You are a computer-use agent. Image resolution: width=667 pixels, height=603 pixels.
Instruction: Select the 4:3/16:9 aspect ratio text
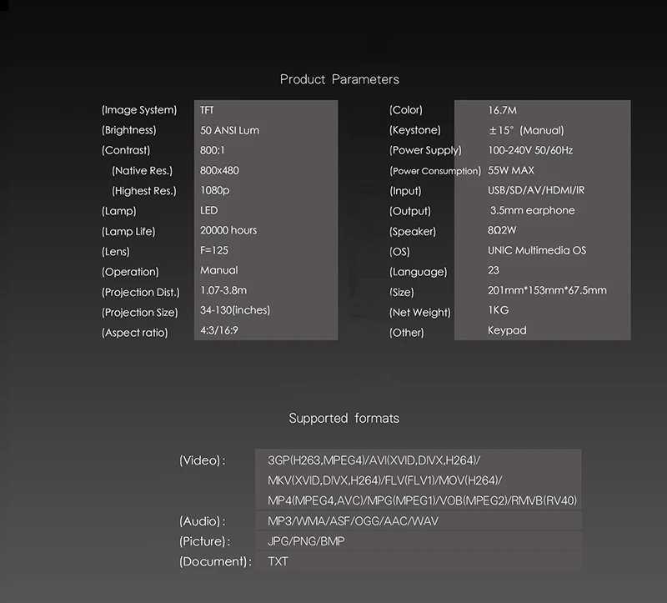coord(219,330)
